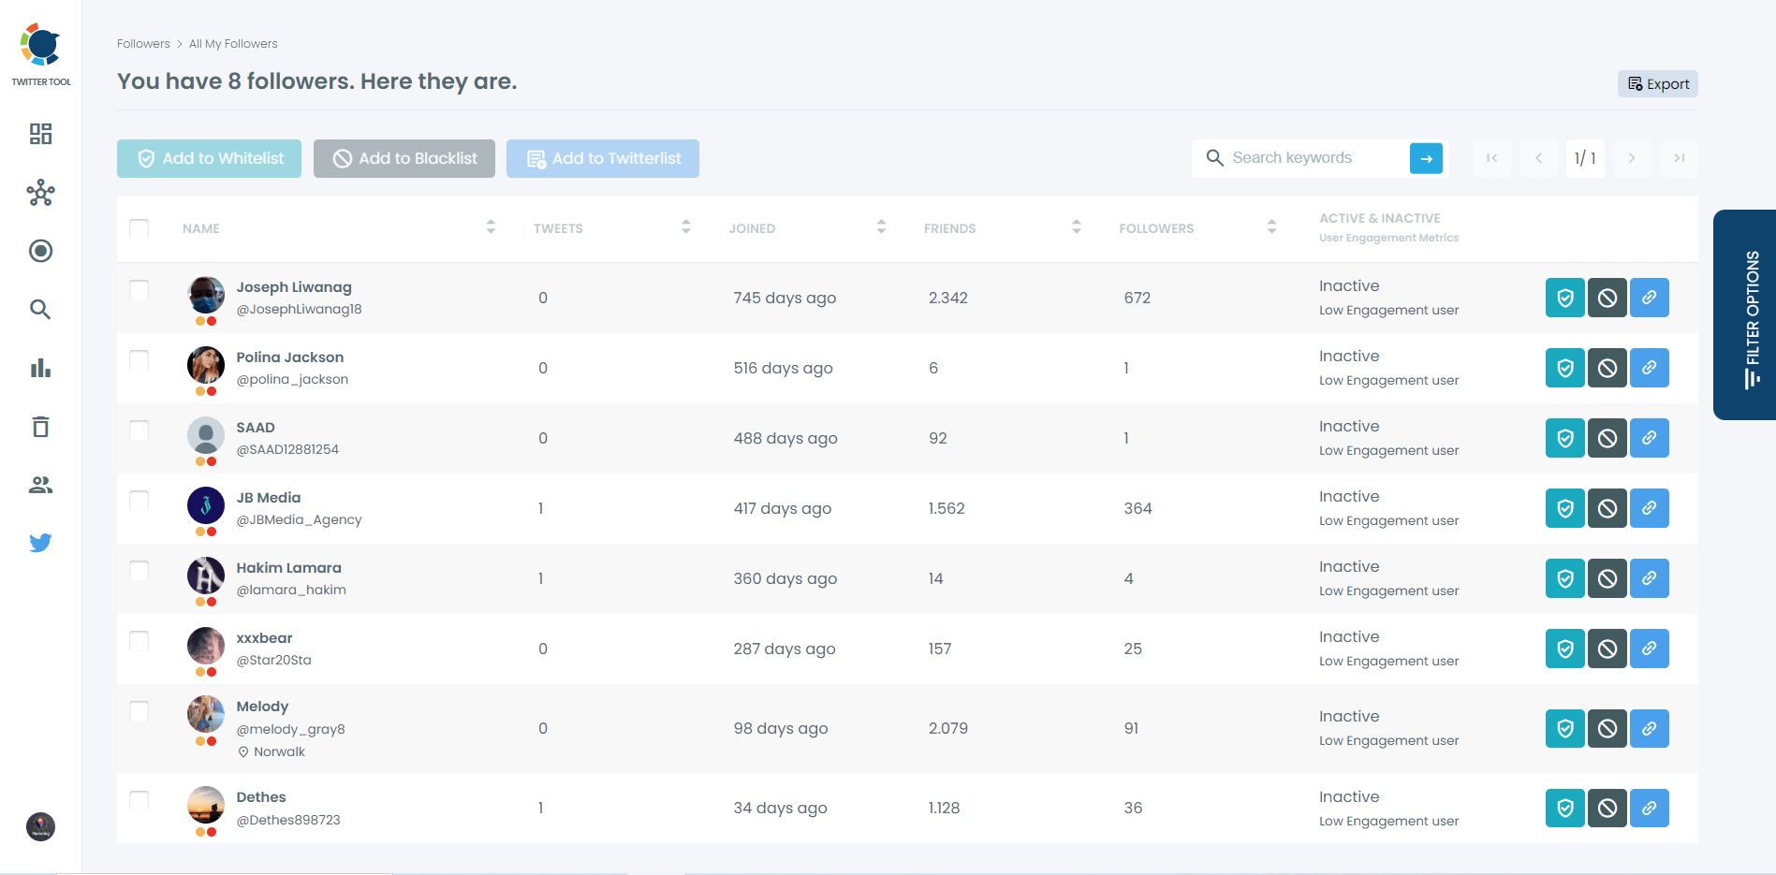Open JB Media's profile link icon
The image size is (1776, 875).
click(x=1649, y=508)
